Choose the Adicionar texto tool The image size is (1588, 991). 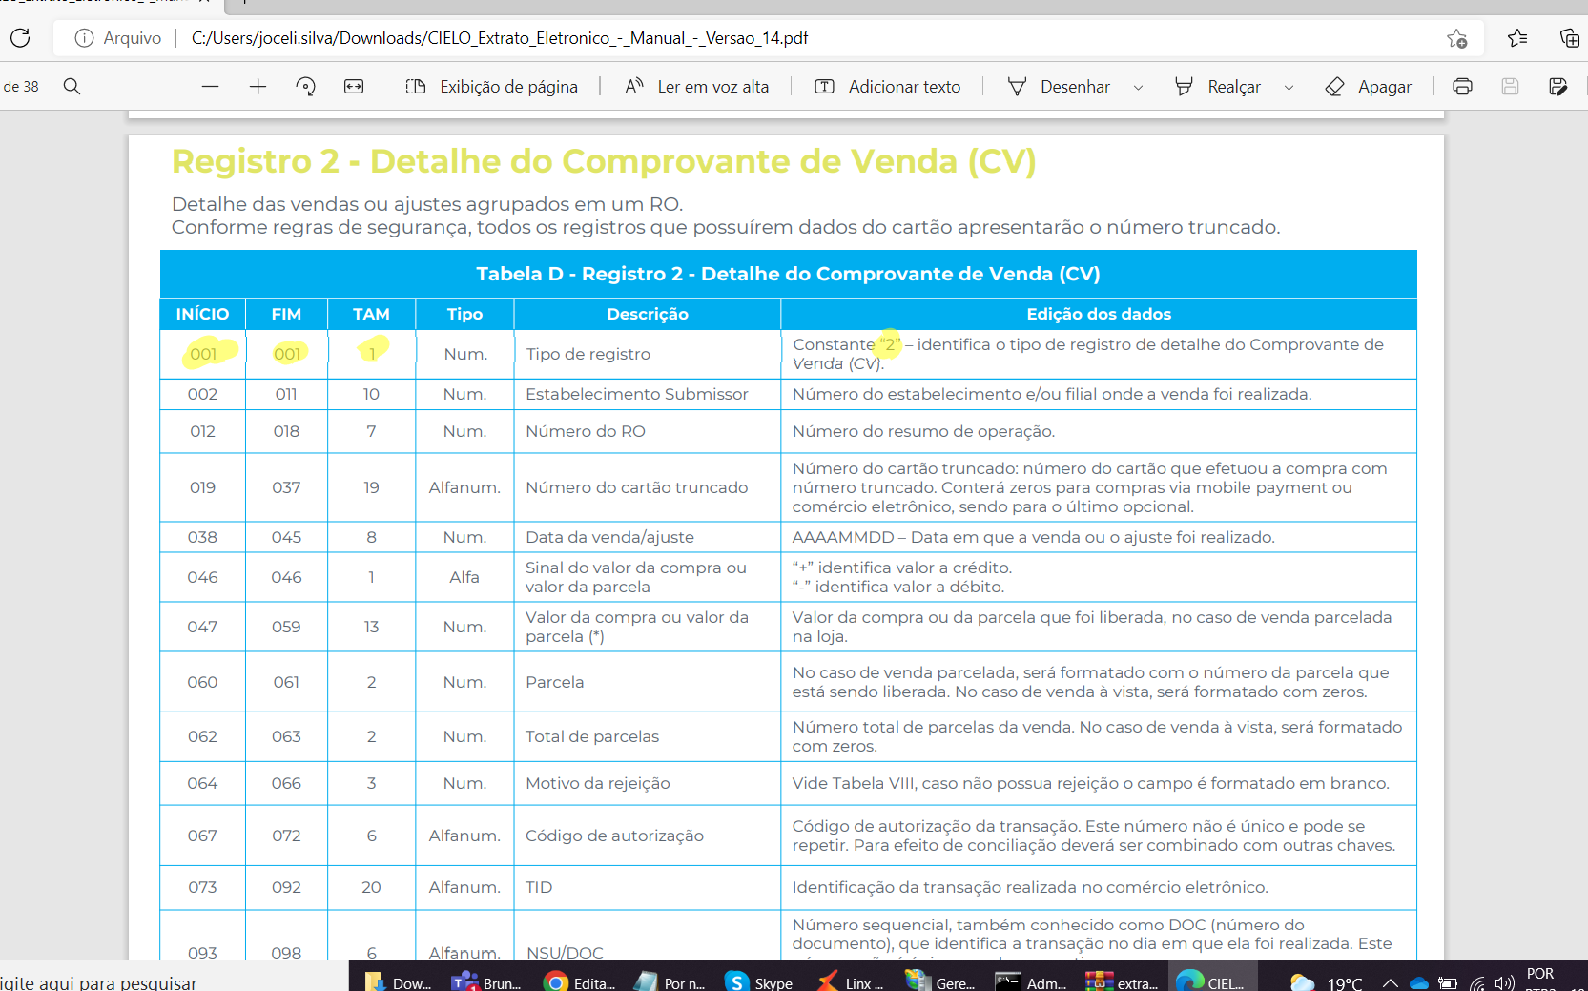click(x=888, y=87)
